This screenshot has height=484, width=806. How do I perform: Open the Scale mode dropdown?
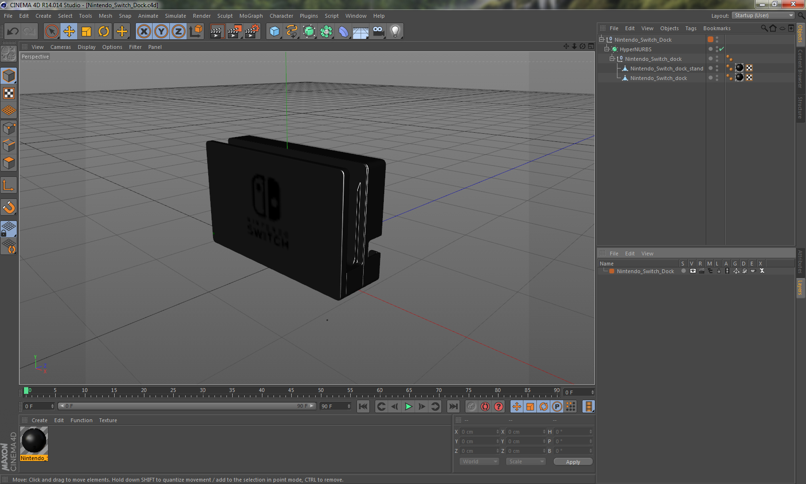[526, 461]
